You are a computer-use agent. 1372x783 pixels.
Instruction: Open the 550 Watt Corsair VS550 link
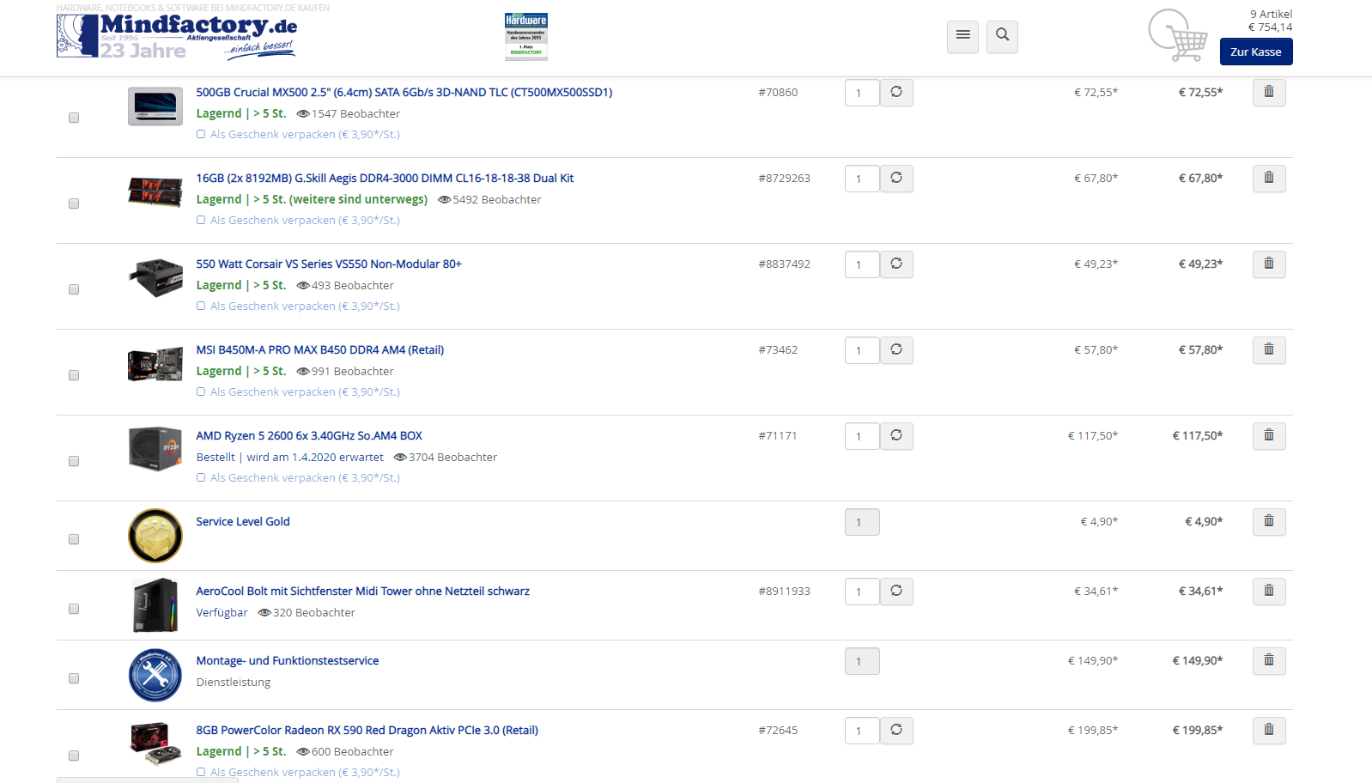point(329,264)
